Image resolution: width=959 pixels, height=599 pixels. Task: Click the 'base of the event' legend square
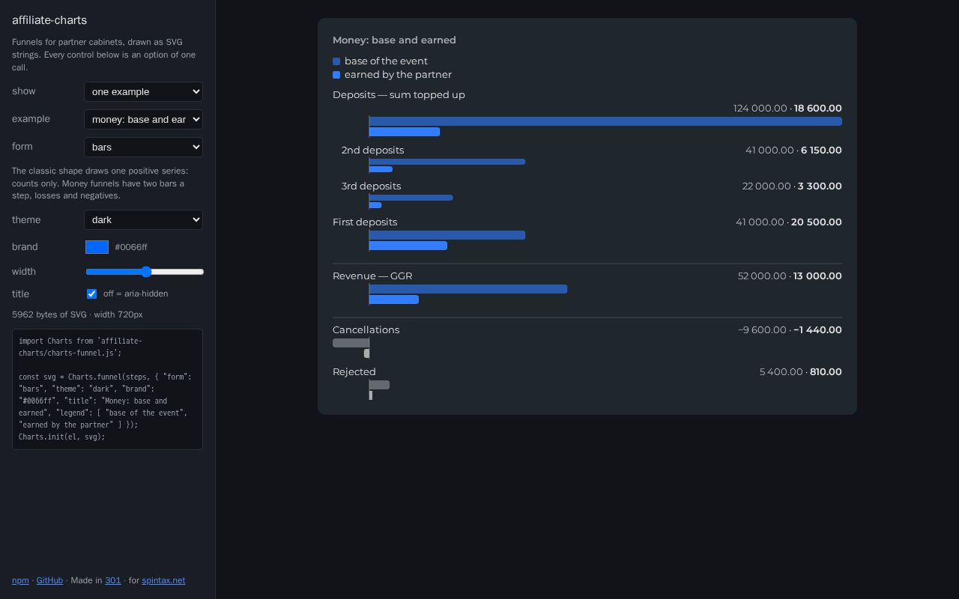[x=336, y=61]
